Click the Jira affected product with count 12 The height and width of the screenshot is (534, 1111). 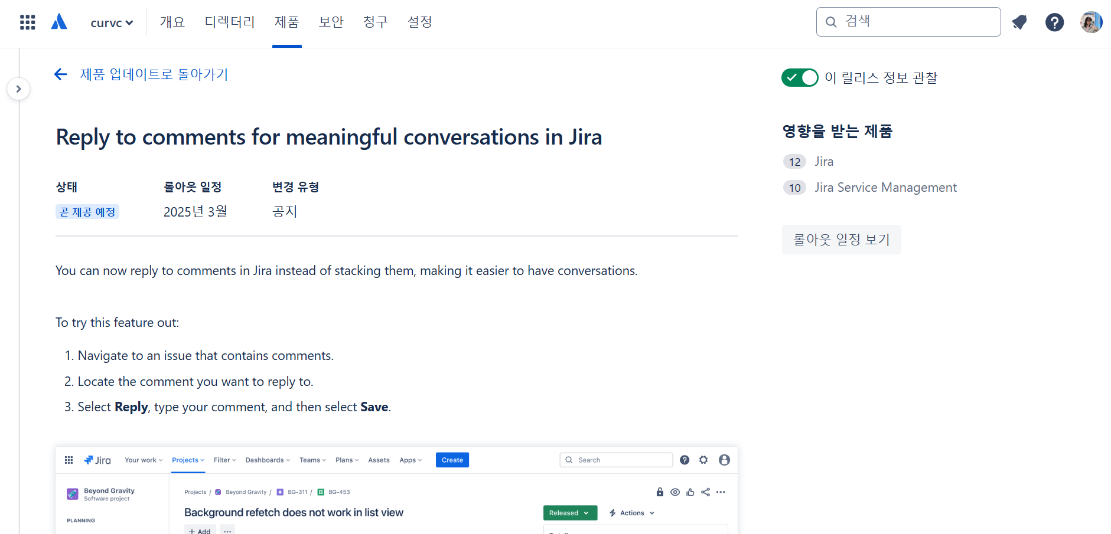click(x=824, y=162)
